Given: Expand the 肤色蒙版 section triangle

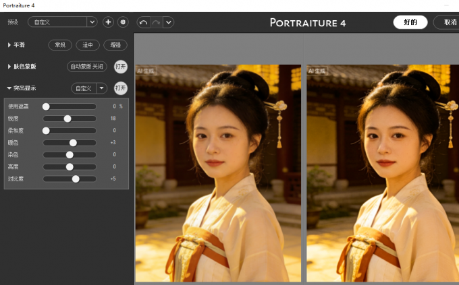Looking at the screenshot, I should [x=9, y=67].
